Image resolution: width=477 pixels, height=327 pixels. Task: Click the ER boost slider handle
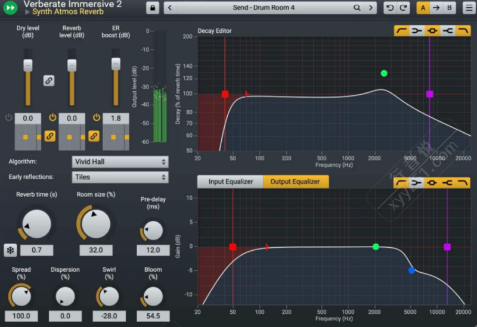tap(116, 64)
